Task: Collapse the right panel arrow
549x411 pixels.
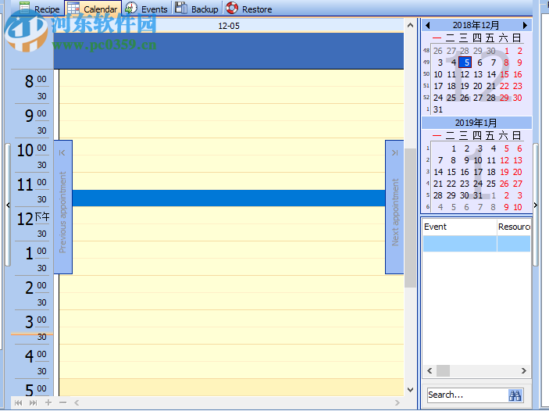Action: (536, 205)
